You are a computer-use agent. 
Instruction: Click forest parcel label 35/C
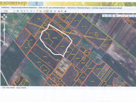point(27,34)
